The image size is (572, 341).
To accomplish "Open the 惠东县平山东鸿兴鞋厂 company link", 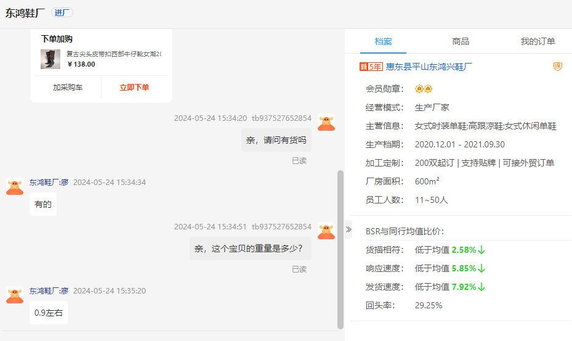I will 429,67.
